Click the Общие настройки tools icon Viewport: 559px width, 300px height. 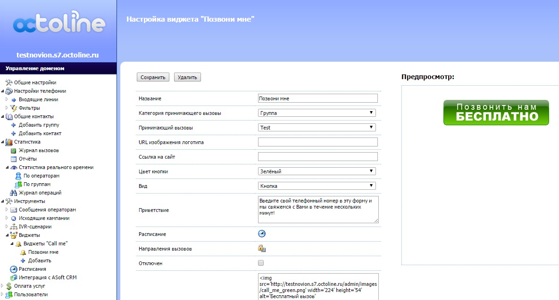coord(9,82)
